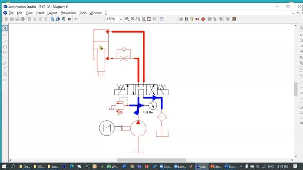Screen dimensions: 303x170
Task: Open the ? help menu
Action: coord(106,13)
